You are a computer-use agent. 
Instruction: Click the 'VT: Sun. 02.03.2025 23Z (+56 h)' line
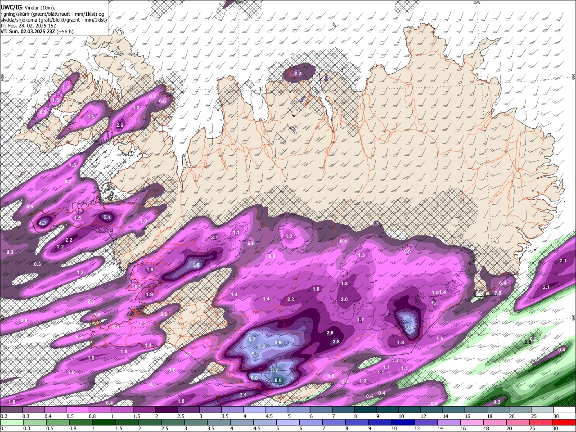click(37, 31)
